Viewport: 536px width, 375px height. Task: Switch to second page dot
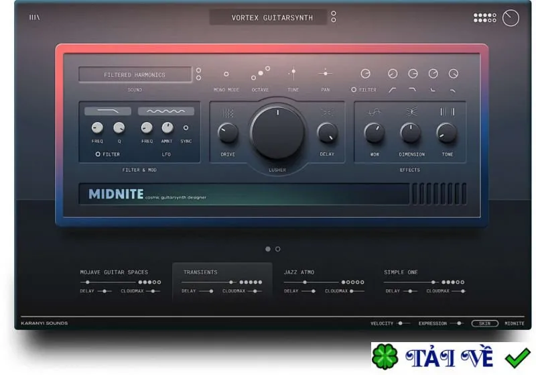pos(278,249)
